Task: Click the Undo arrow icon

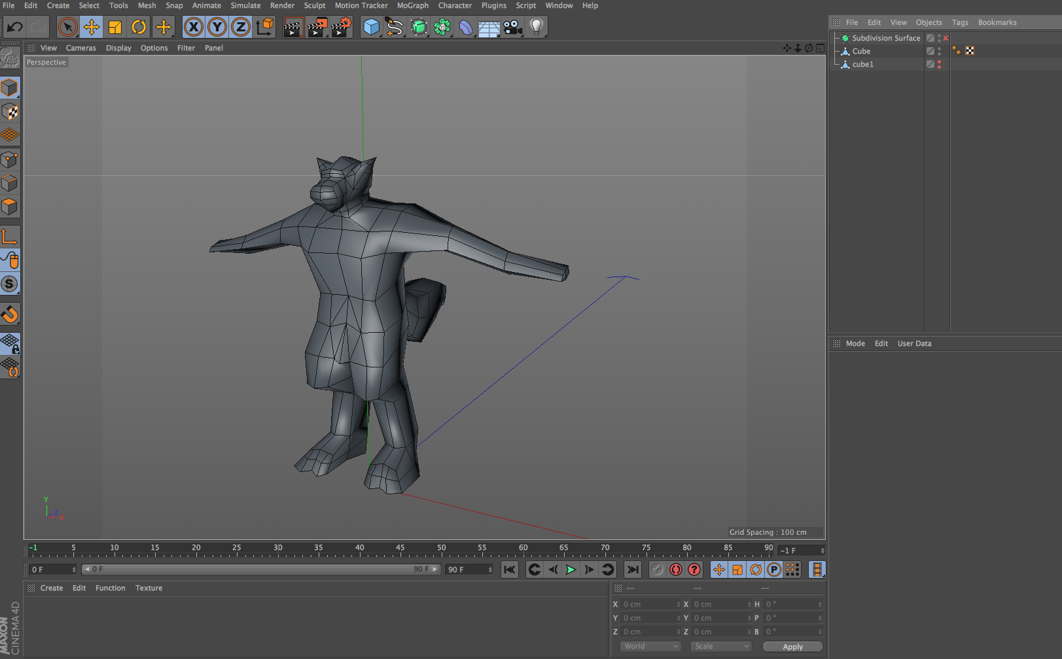Action: [x=14, y=27]
